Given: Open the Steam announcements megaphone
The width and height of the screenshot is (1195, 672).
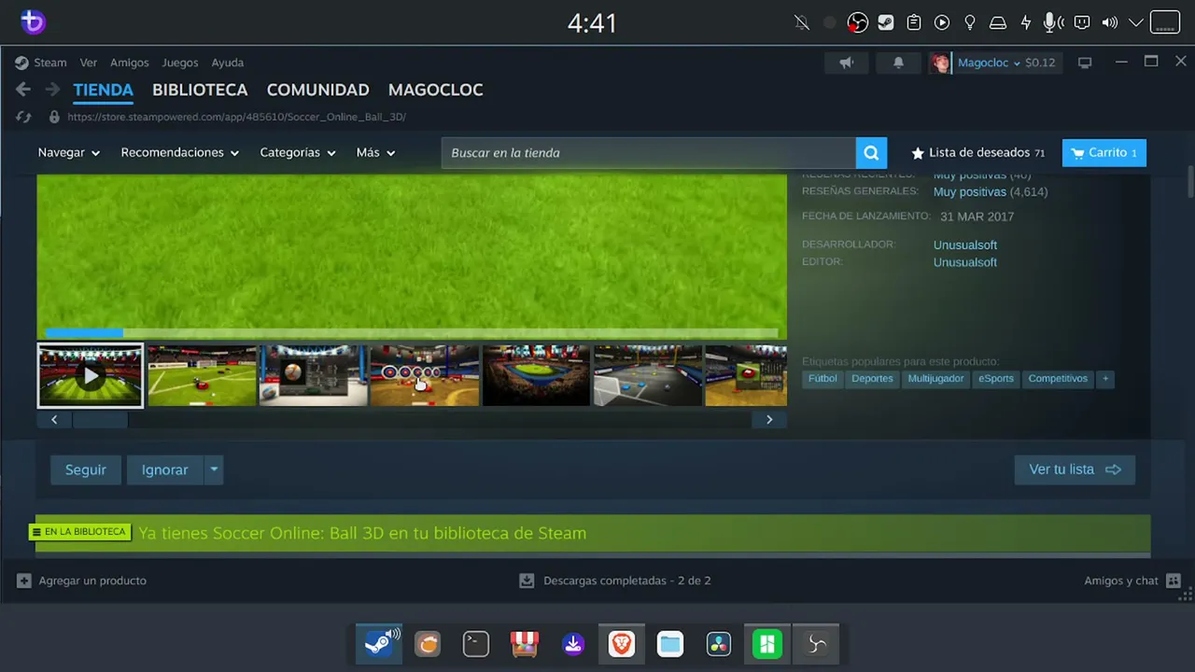Looking at the screenshot, I should 847,63.
